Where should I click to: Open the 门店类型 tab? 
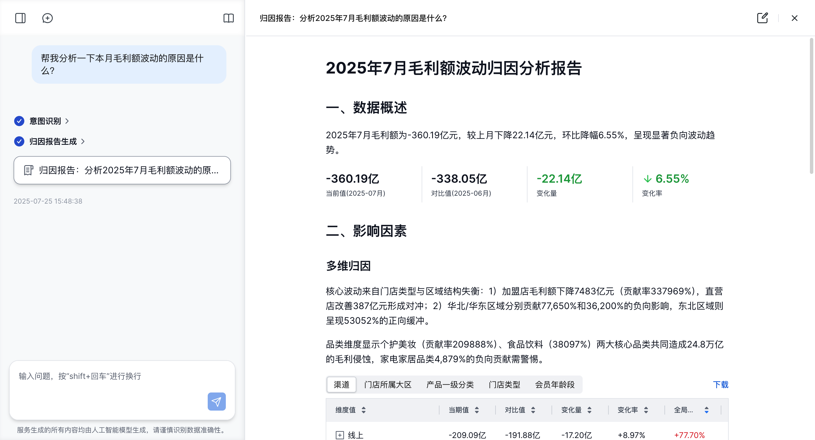tap(504, 384)
